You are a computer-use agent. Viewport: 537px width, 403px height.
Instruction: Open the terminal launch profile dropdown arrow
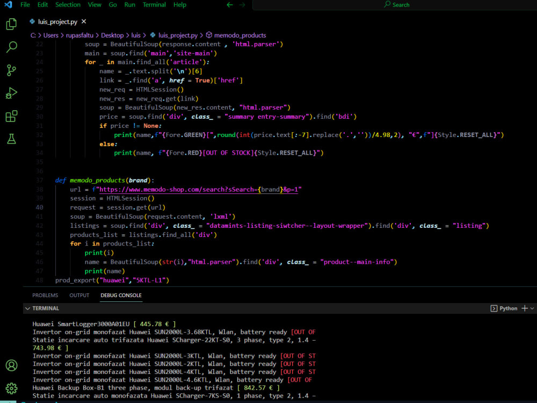(x=532, y=308)
